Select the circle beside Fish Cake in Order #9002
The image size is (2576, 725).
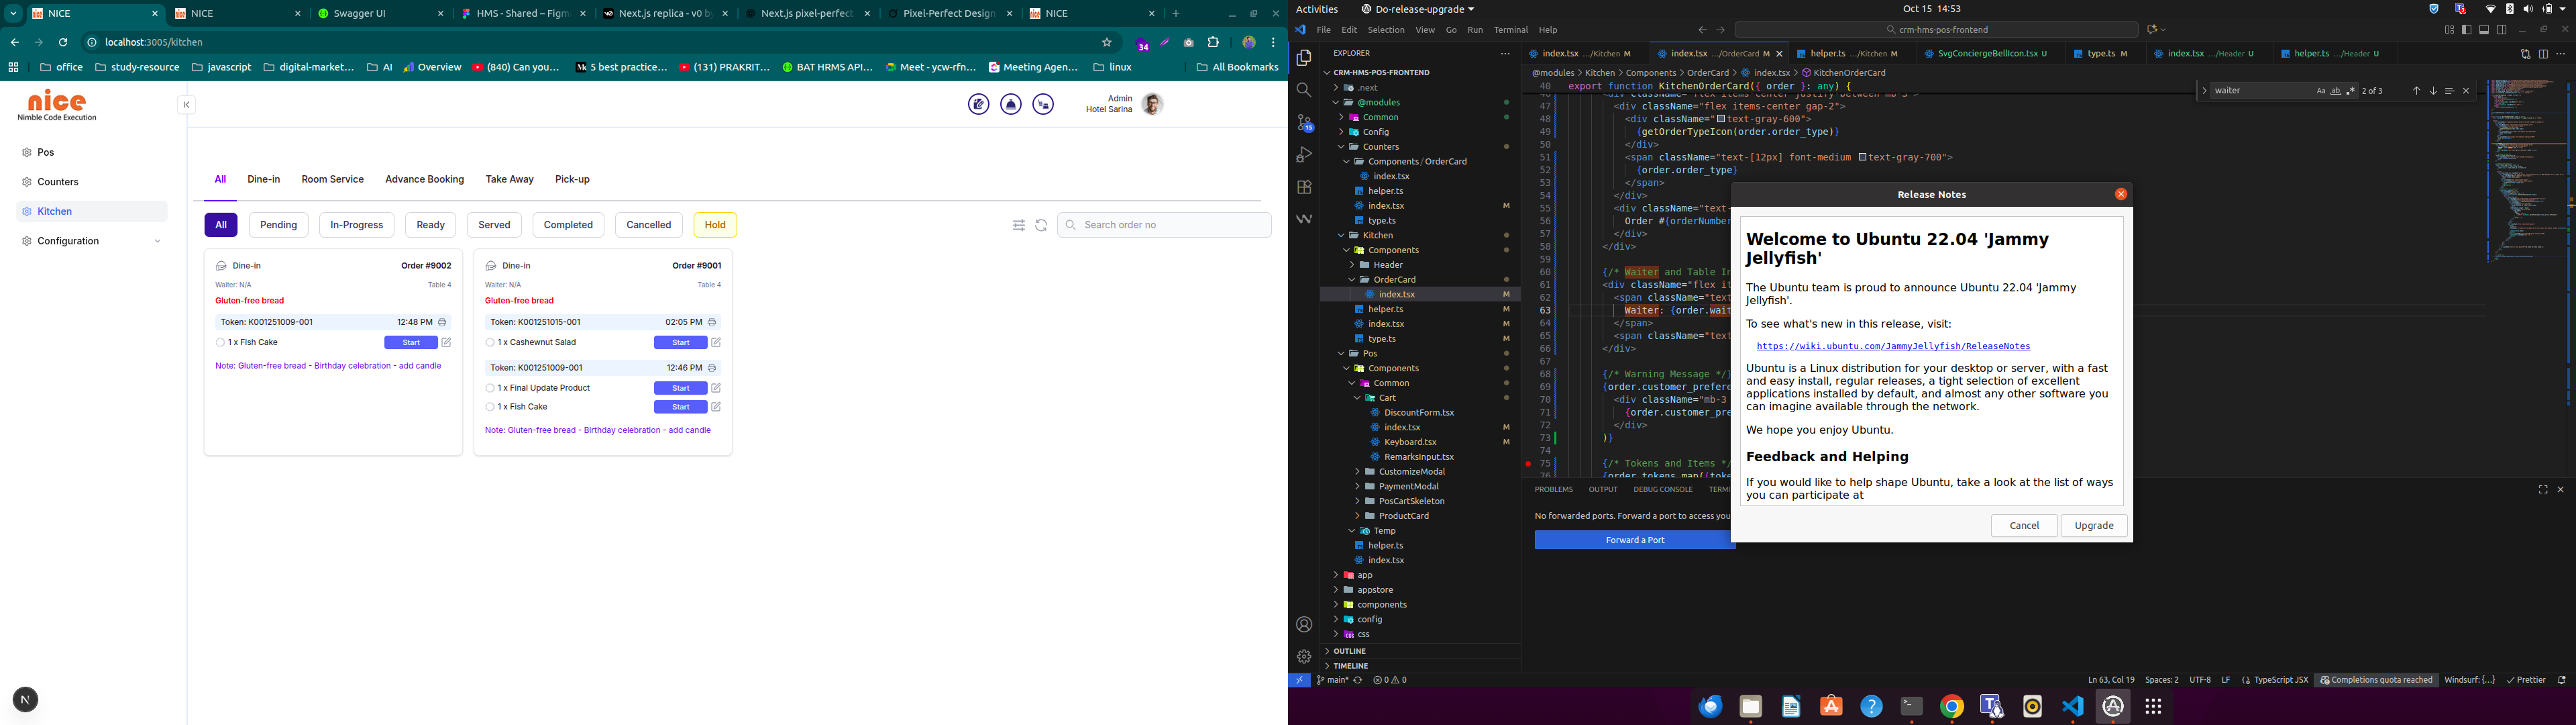pyautogui.click(x=220, y=342)
